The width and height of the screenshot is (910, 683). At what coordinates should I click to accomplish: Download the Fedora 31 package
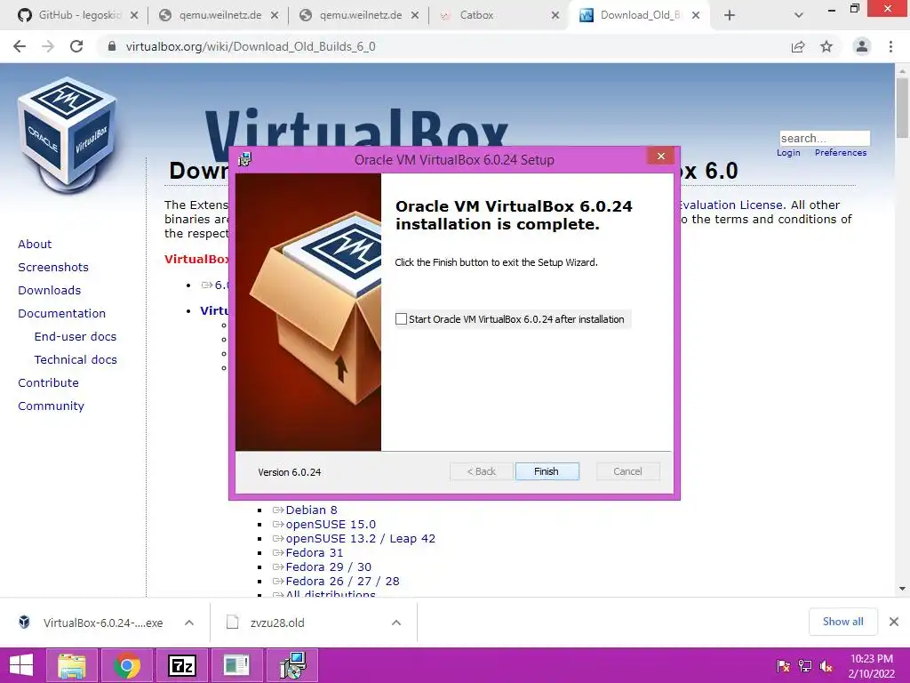[x=314, y=553]
